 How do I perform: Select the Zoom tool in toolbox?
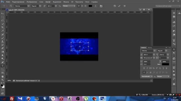pyautogui.click(x=3, y=80)
